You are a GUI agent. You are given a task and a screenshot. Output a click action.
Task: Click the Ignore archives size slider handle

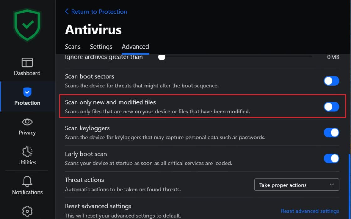pos(162,57)
